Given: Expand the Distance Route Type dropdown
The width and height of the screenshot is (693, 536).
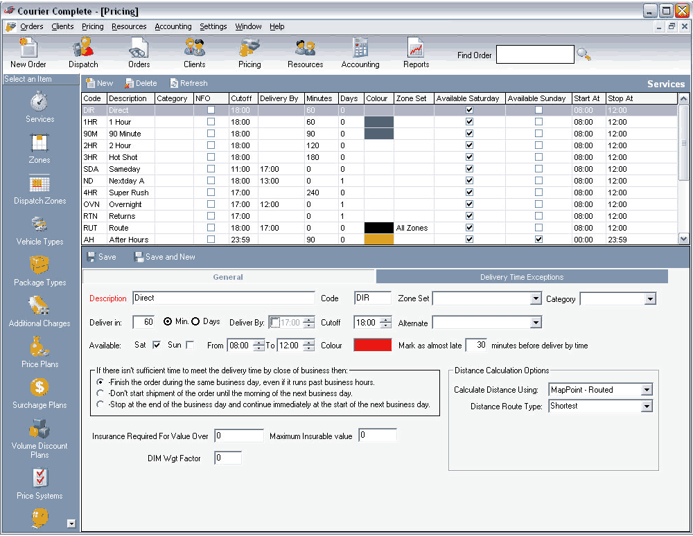Looking at the screenshot, I should coord(646,407).
